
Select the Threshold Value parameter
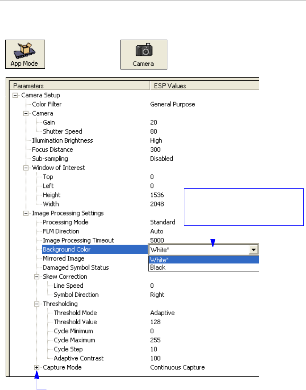[76, 322]
